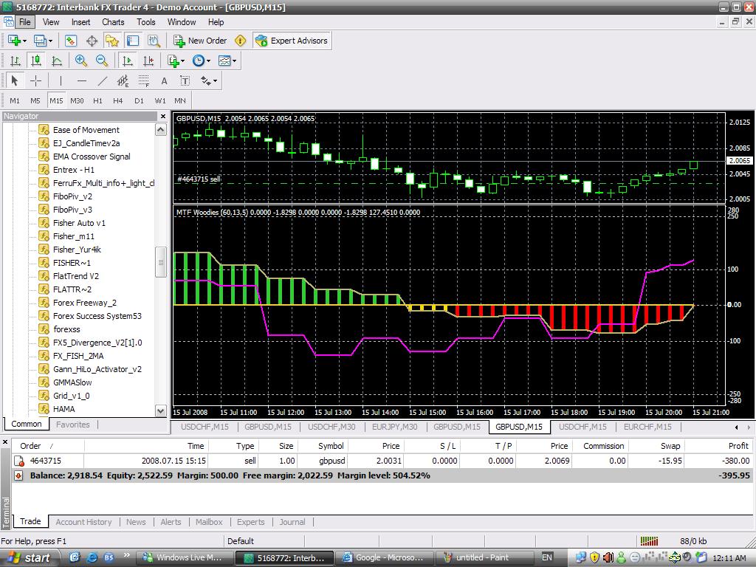This screenshot has height=567, width=756.
Task: Open the File menu
Action: (24, 22)
